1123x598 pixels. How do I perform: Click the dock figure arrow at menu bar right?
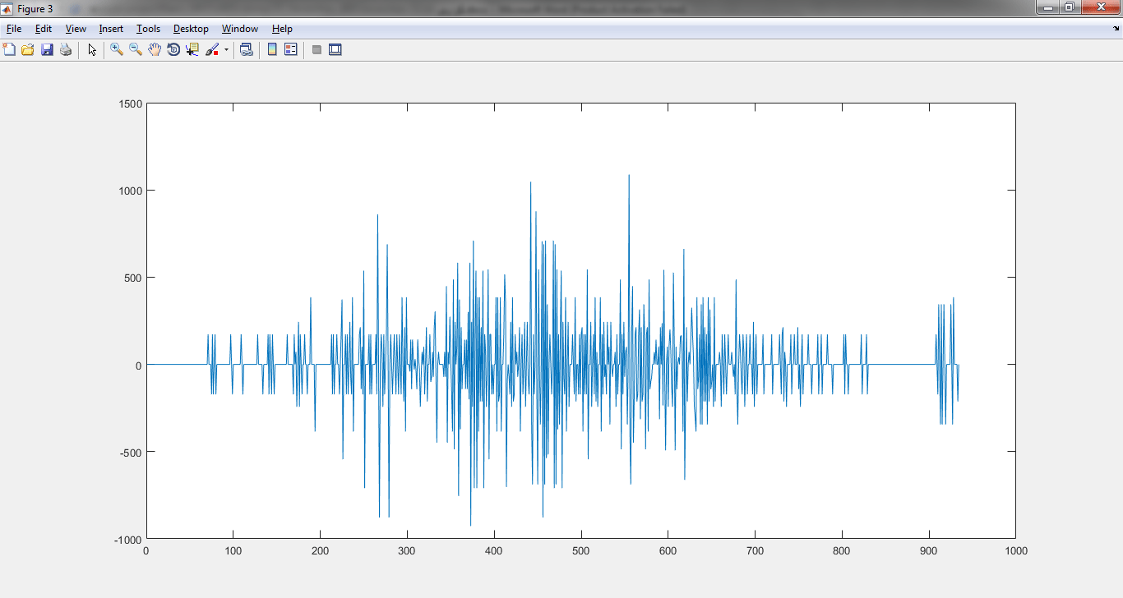pyautogui.click(x=1115, y=29)
